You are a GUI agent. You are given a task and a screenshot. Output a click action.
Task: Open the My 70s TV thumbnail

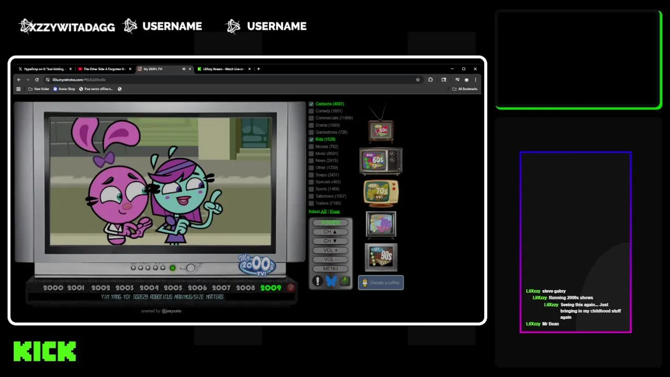coord(381,192)
